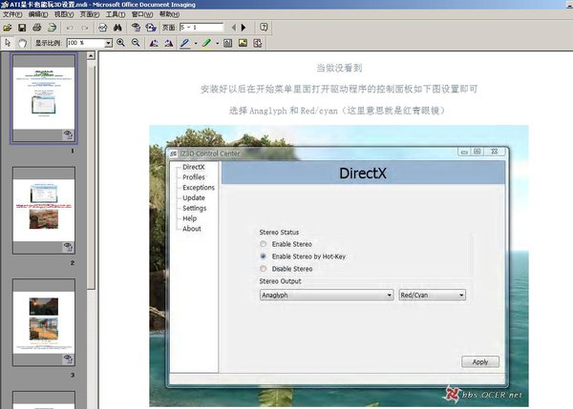Select page 1 thumbnail
Image resolution: width=573 pixels, height=409 pixels.
(44, 98)
